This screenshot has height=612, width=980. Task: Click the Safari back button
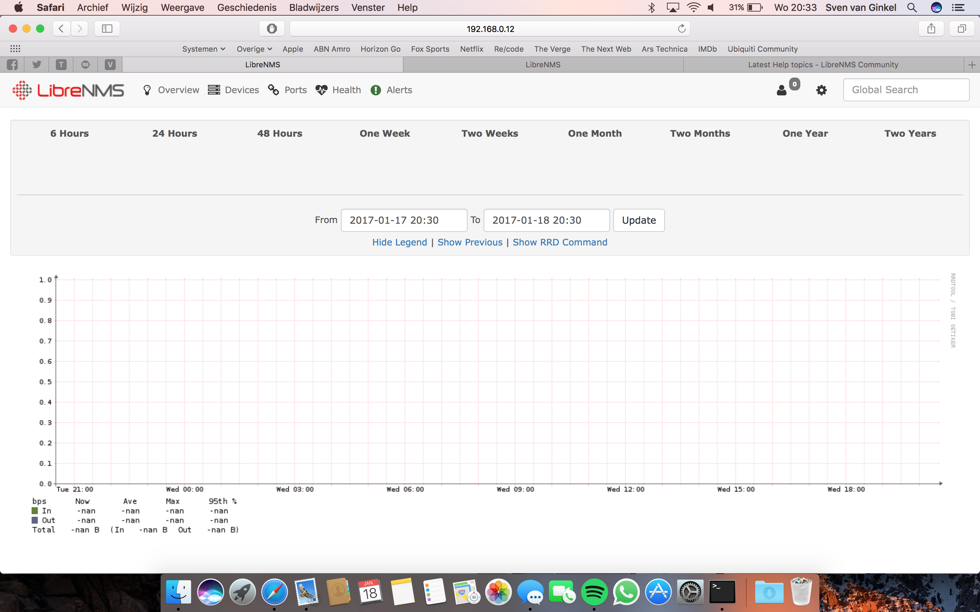point(61,28)
